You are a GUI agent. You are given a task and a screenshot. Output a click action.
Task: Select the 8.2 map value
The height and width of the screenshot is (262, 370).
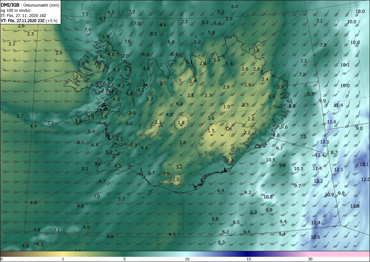click(225, 232)
